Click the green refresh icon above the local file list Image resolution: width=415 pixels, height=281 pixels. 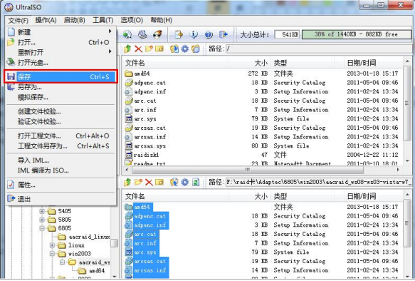196,182
